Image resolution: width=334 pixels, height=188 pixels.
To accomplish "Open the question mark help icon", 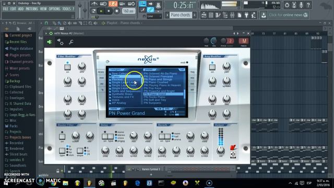I will (308, 5).
